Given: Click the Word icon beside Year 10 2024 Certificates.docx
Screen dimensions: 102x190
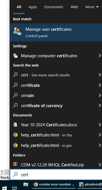Looking at the screenshot, I should pos(15,125).
